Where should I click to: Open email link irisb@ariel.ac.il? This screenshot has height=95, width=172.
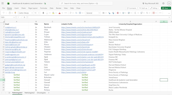(x=11, y=27)
